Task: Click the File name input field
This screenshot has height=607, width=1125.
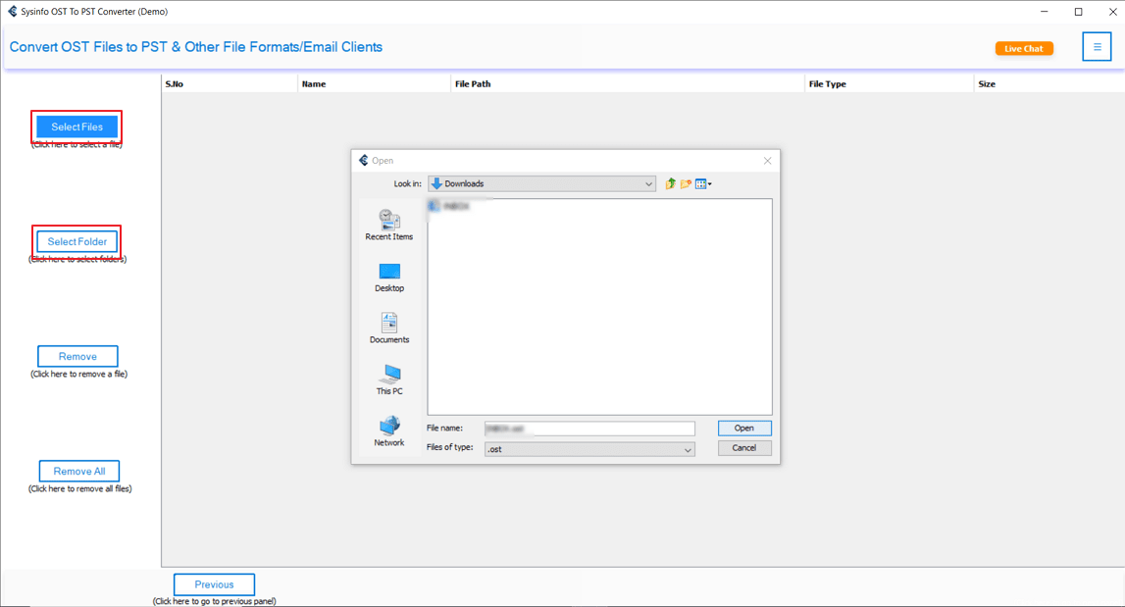Action: pyautogui.click(x=589, y=429)
